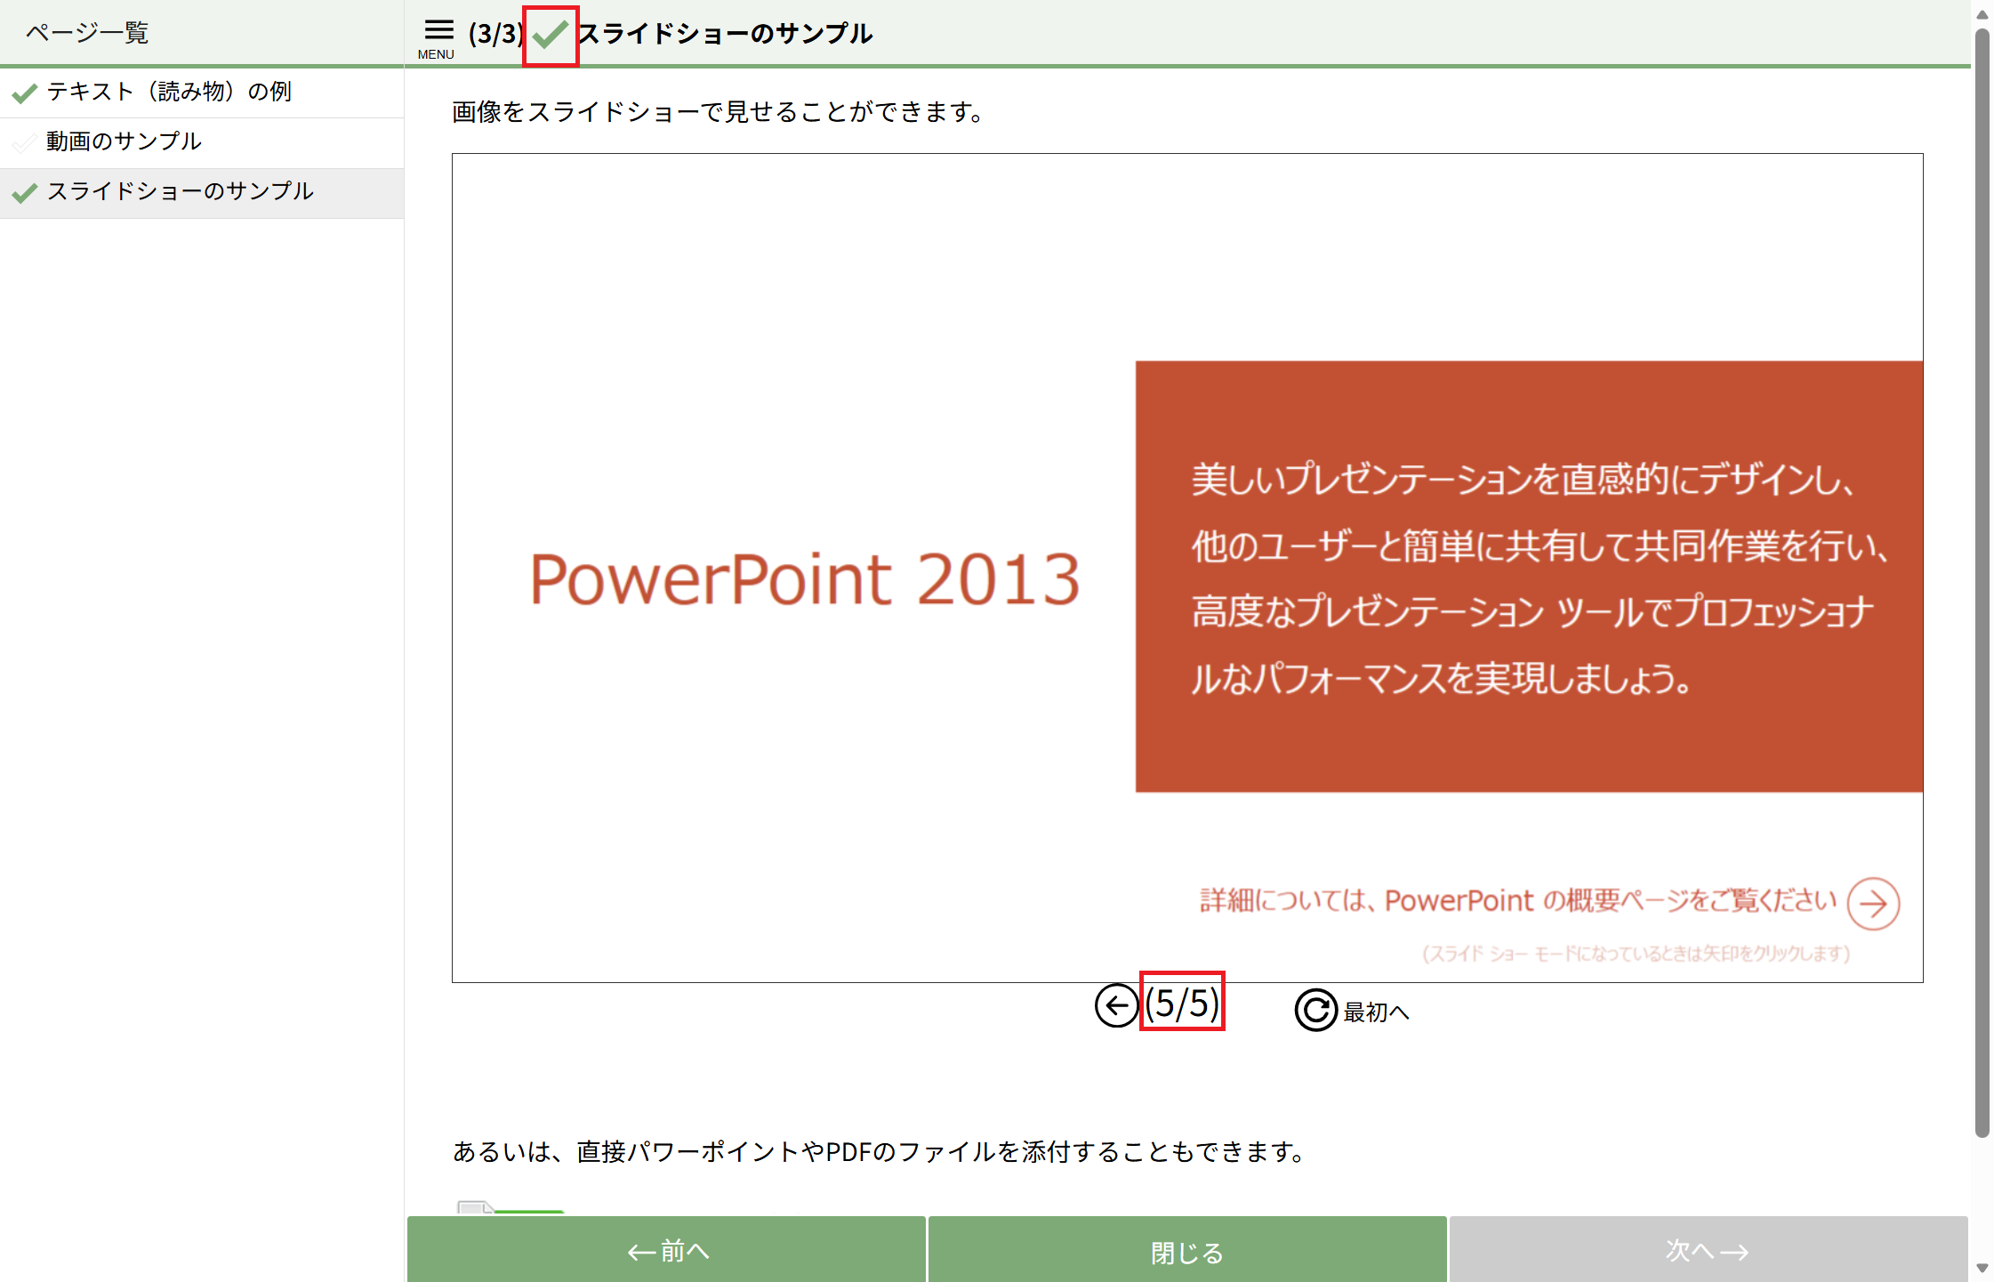
Task: Click the orange box text 美しいプレゼンテーションを…
Action: pyautogui.click(x=1540, y=579)
